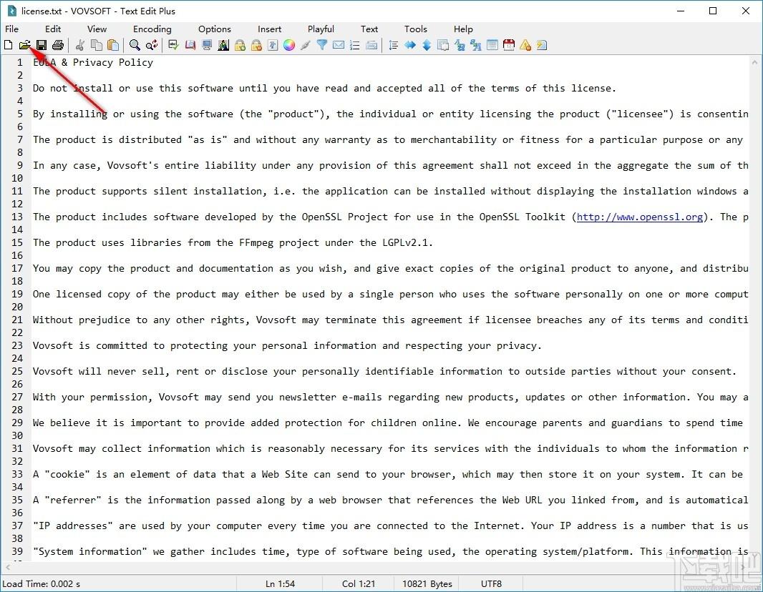The height and width of the screenshot is (592, 763).
Task: Click the lightning note toolbar icon
Action: (542, 45)
